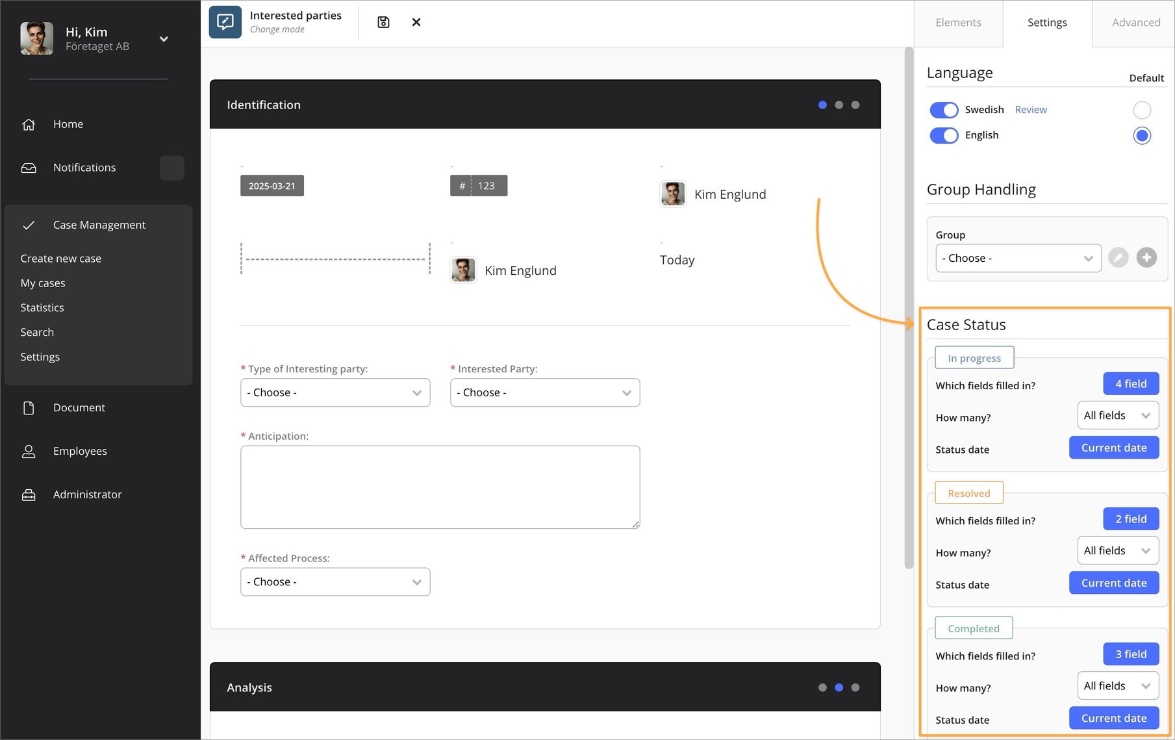Click the second Identification section dot
Screen dimensions: 1175x740
839,105
